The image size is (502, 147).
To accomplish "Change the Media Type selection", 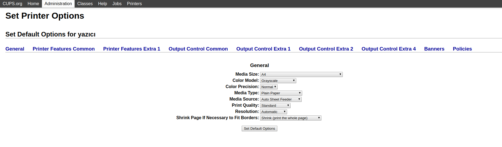I will point(281,93).
